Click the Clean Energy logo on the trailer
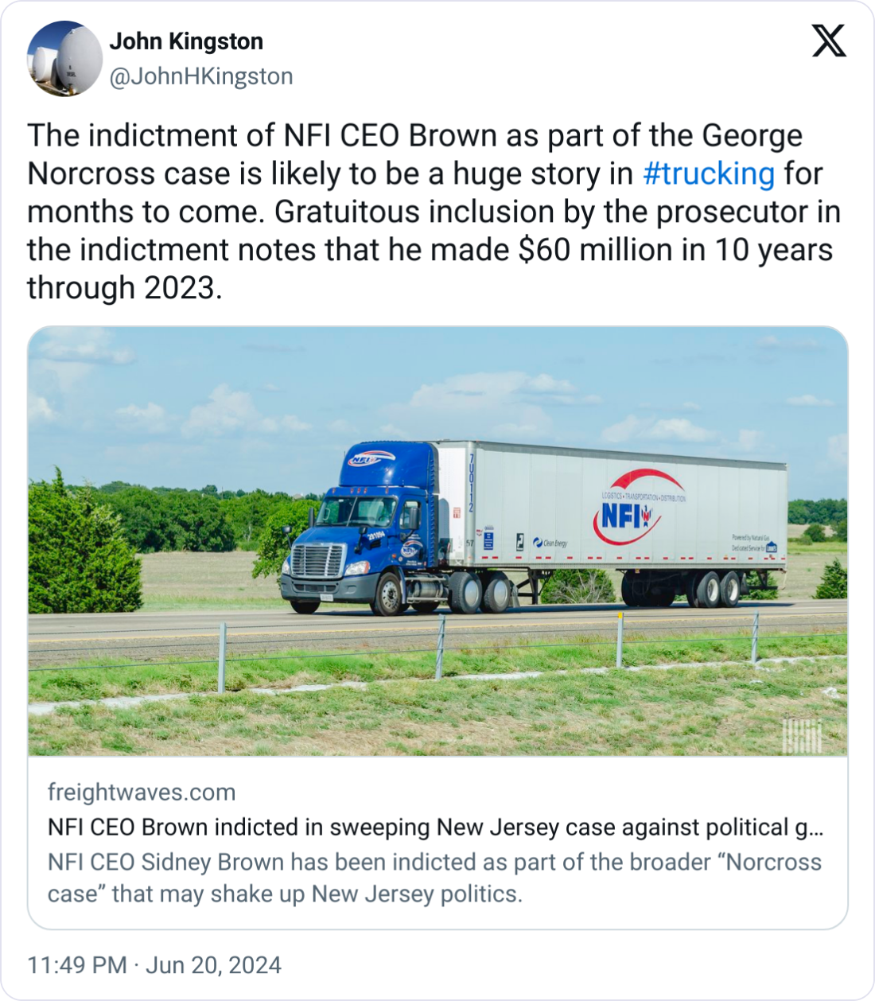Screen dimensions: 875x1001 pos(550,543)
